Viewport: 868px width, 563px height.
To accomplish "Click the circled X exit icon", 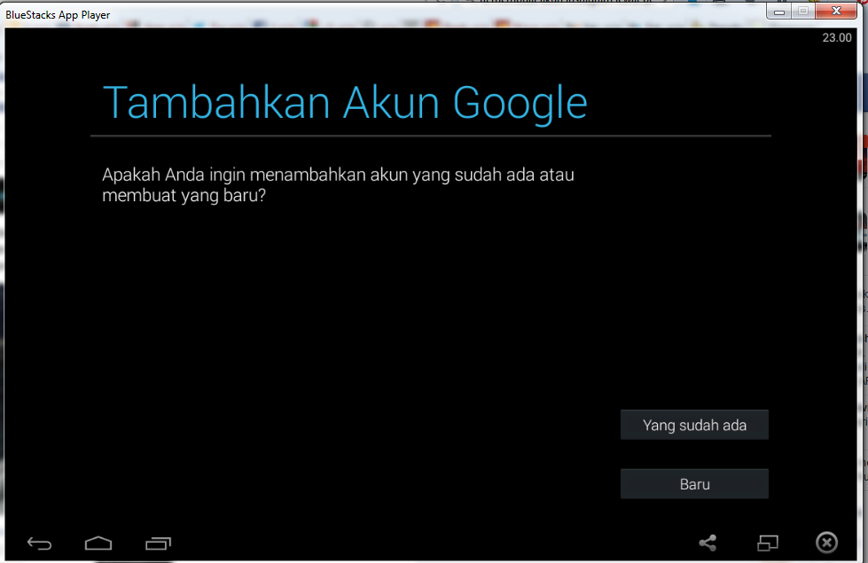I will pos(826,543).
